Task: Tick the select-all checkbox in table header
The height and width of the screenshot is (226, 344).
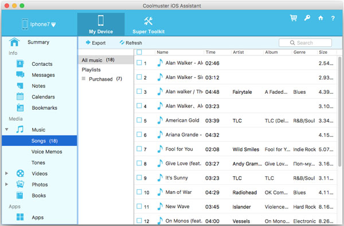Action: click(139, 52)
